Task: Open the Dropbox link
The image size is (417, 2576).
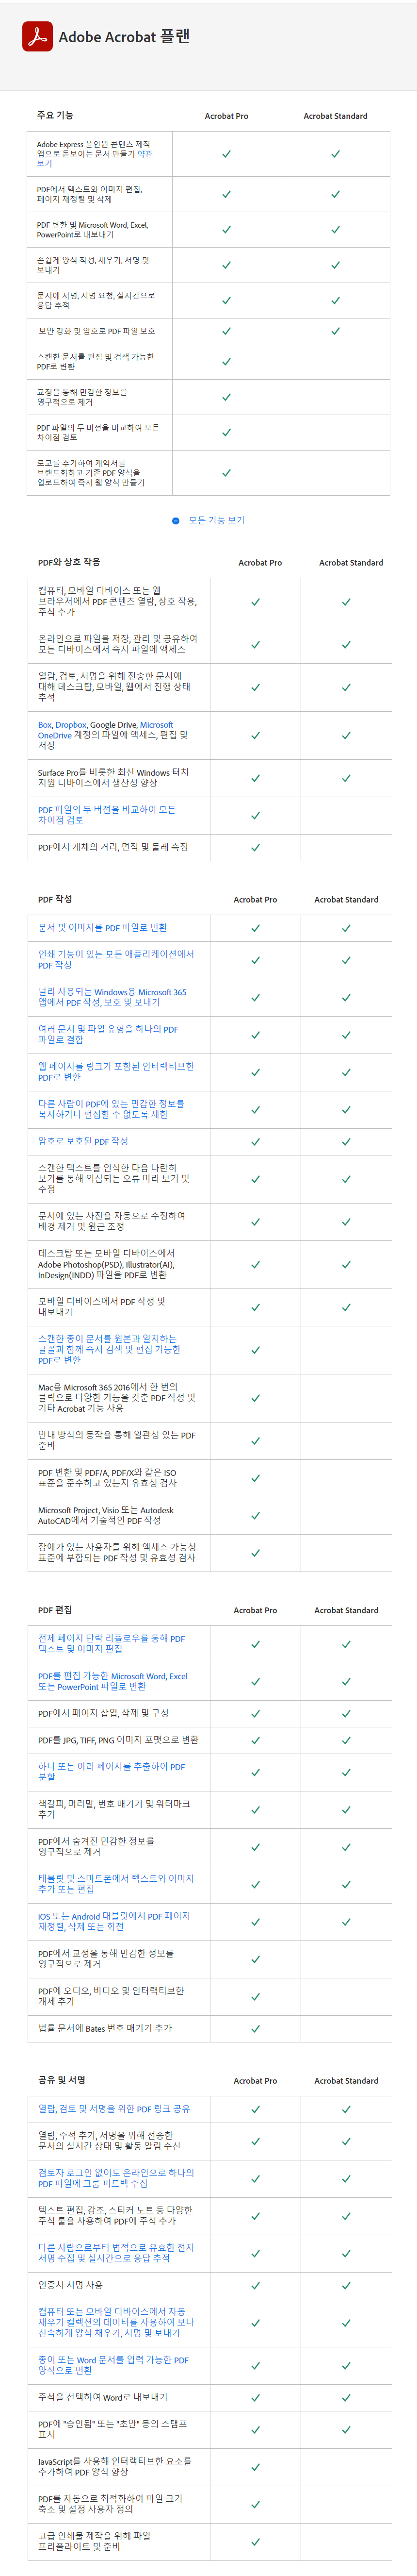Action: tap(71, 725)
